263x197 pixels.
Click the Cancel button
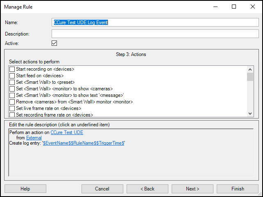[102, 189]
